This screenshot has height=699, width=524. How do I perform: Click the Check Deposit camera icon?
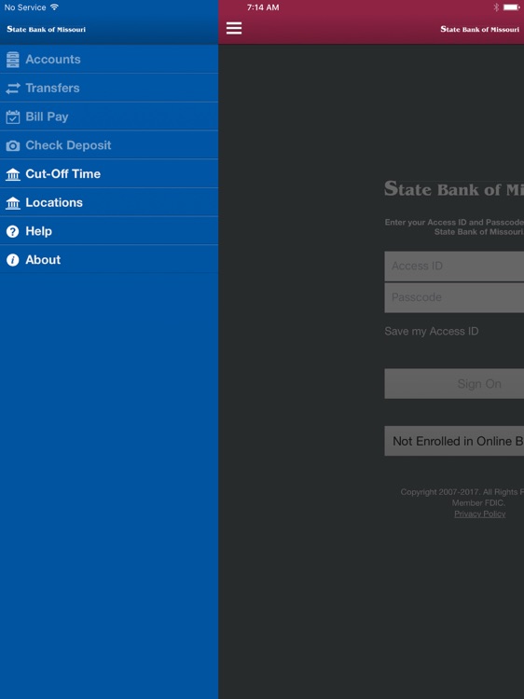click(x=13, y=145)
